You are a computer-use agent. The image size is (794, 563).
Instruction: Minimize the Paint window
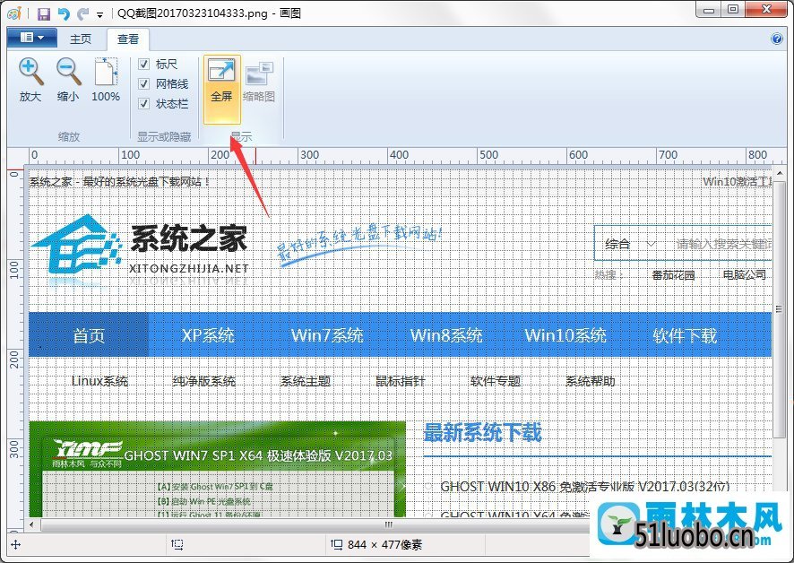click(x=711, y=10)
